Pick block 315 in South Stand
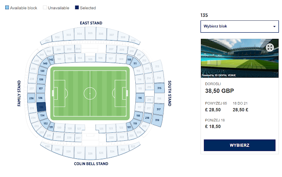Image resolution: width=282 pixels, height=177 pixels. [159, 88]
